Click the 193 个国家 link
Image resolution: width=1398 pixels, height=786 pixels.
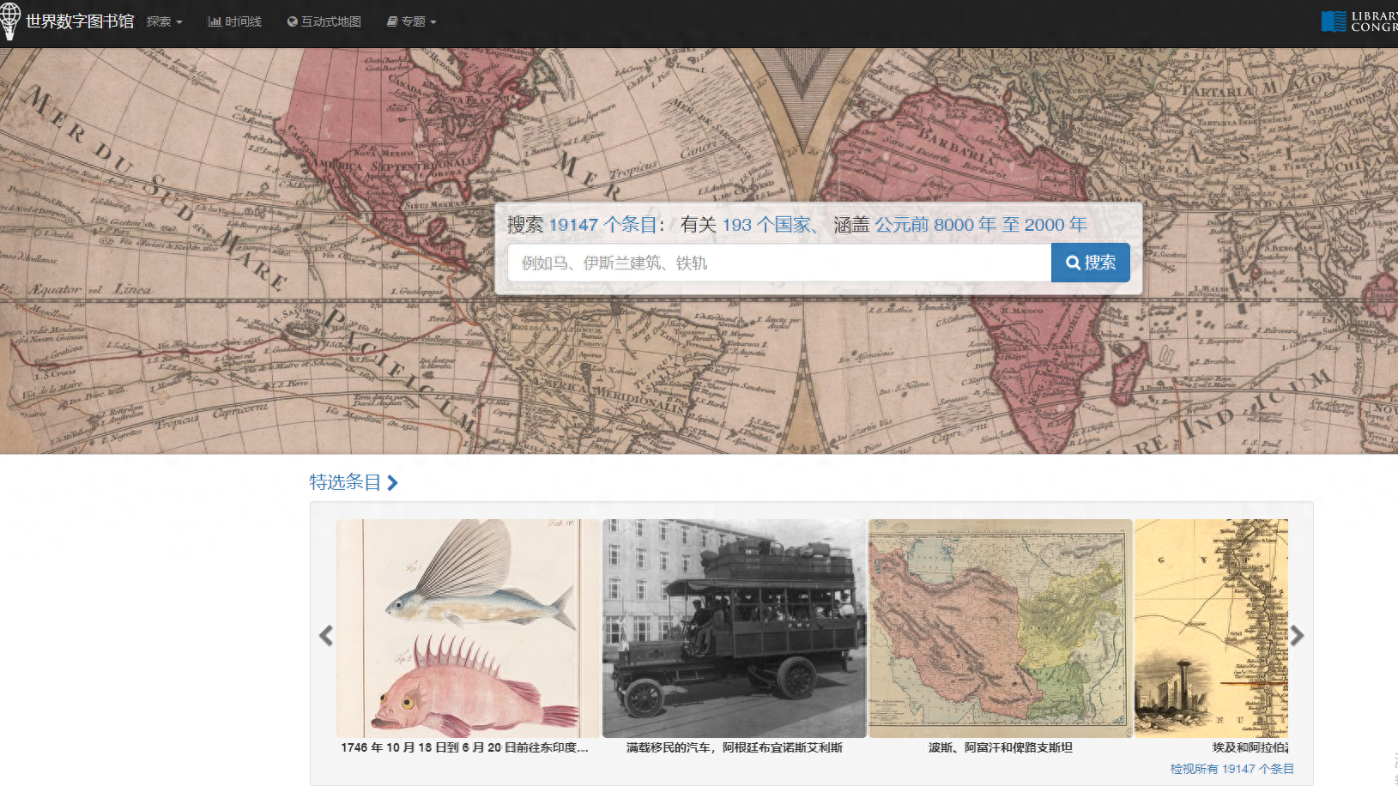[766, 225]
